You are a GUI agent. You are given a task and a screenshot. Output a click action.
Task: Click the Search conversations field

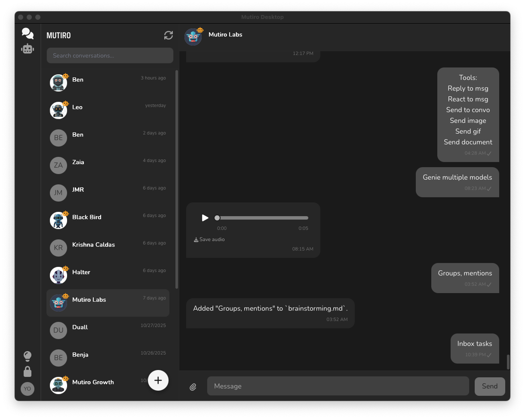(110, 55)
